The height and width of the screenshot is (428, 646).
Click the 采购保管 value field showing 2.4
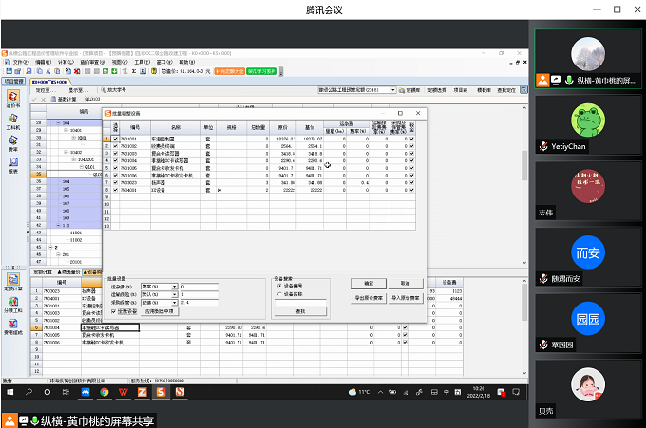click(199, 303)
